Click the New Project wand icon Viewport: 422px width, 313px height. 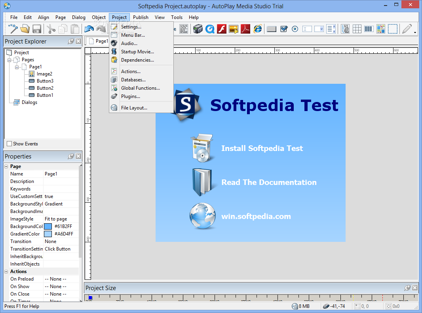pyautogui.click(x=13, y=29)
